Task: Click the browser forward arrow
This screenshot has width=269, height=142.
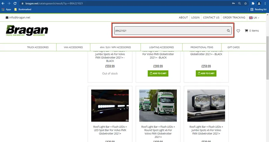Action: tap(9, 3)
